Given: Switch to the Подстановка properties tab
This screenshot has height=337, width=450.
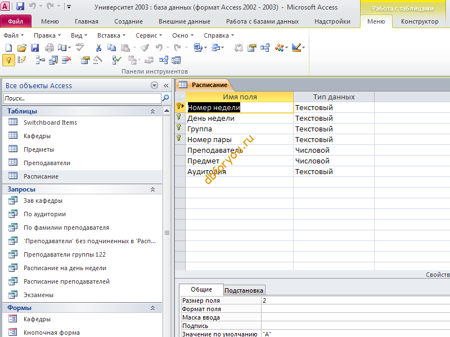Looking at the screenshot, I should pyautogui.click(x=244, y=290).
